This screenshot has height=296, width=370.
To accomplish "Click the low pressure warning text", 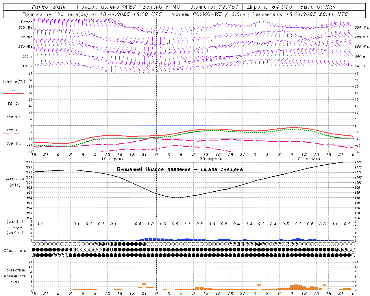I will [x=180, y=169].
